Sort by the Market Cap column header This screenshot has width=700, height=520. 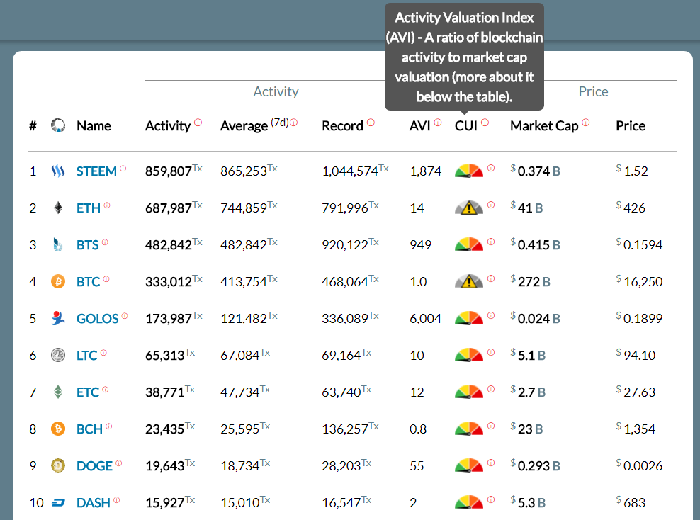point(544,126)
